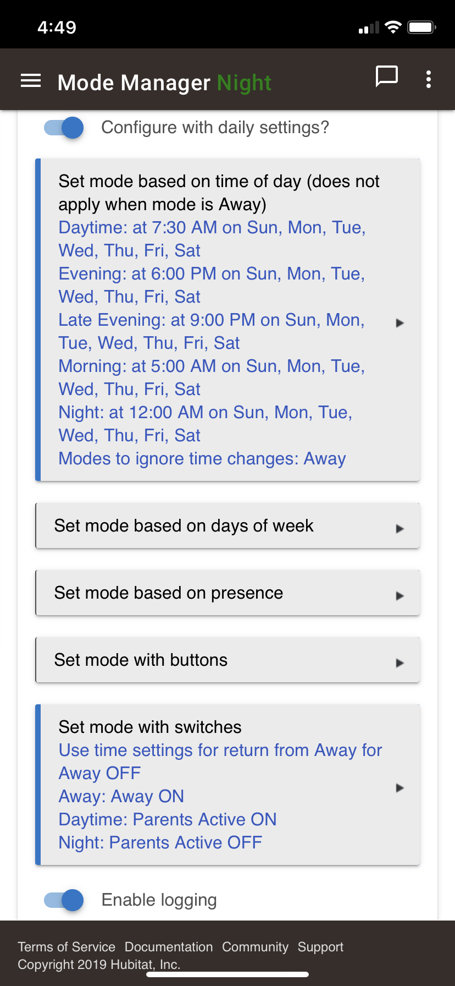
Task: Select the Modes to ignore time changes entry
Action: (x=202, y=459)
